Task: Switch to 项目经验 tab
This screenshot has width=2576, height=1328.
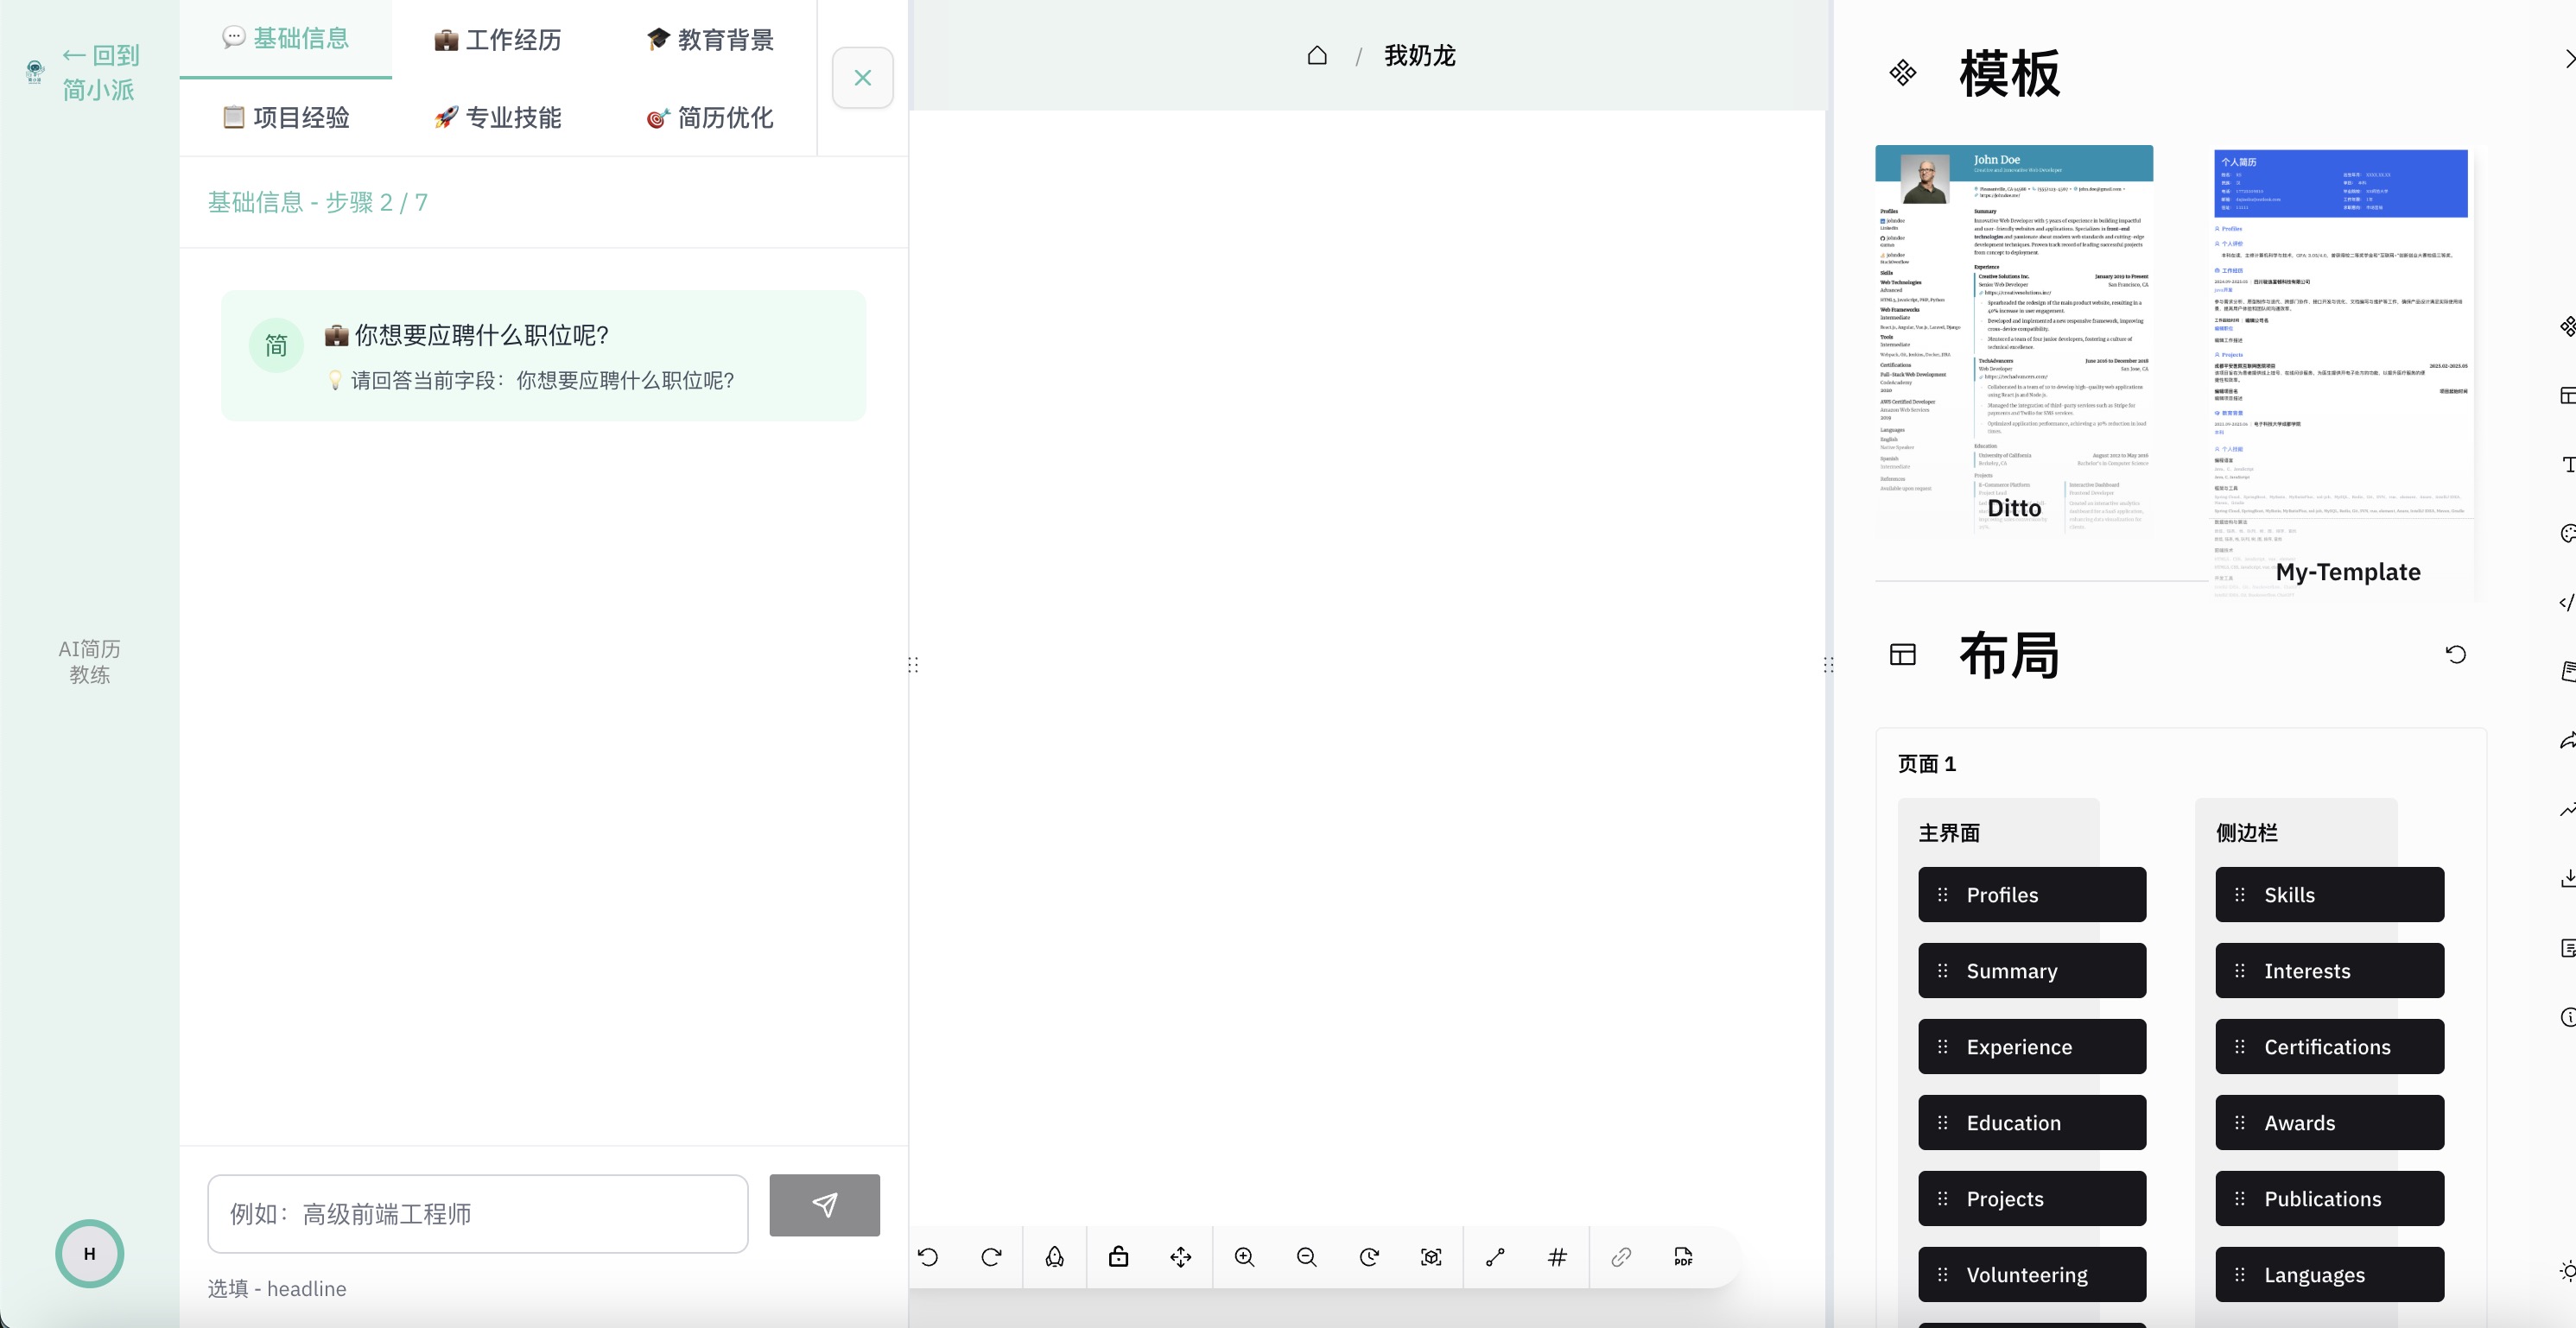Action: (286, 117)
